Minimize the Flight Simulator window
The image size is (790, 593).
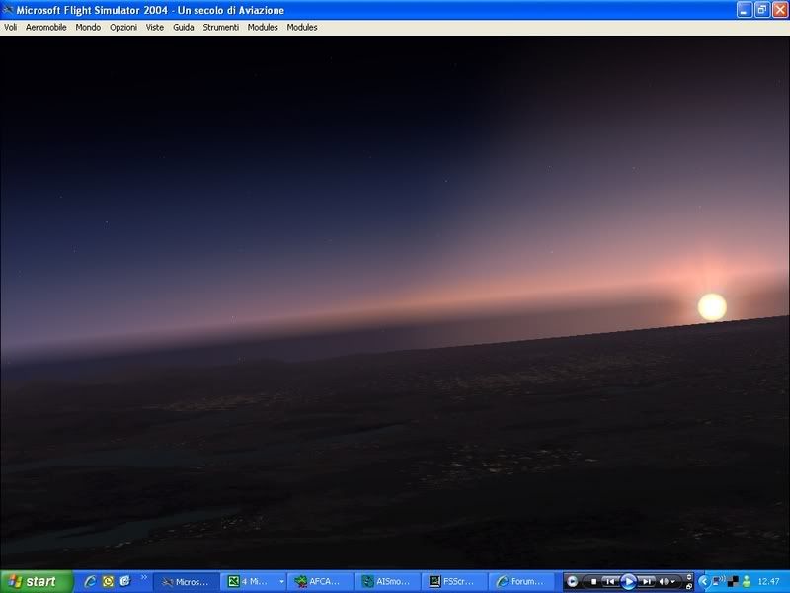pos(745,10)
